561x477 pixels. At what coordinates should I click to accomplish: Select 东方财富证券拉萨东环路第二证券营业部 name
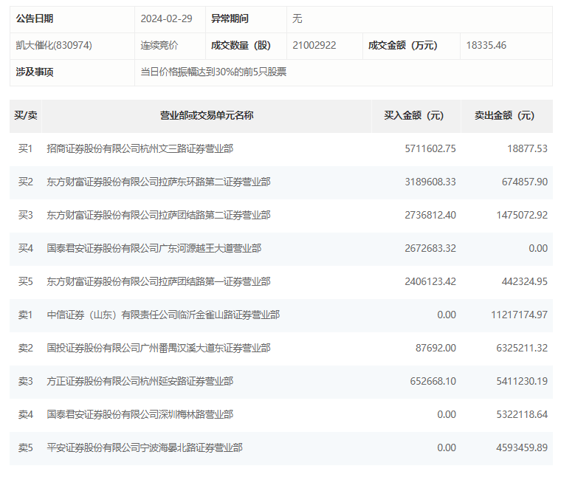coord(159,182)
